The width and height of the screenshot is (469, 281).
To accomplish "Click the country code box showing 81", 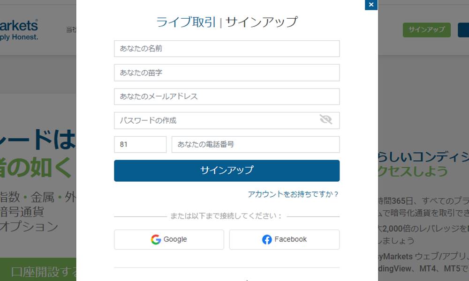I will [140, 144].
